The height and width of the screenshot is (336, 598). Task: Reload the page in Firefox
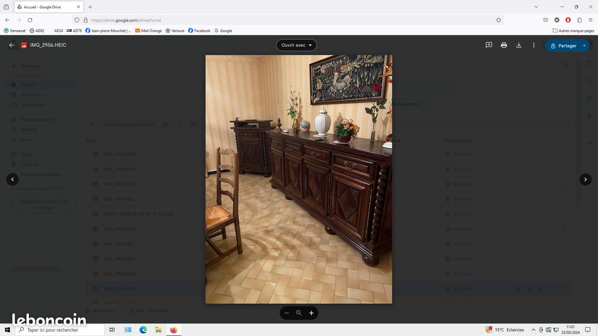pyautogui.click(x=30, y=20)
